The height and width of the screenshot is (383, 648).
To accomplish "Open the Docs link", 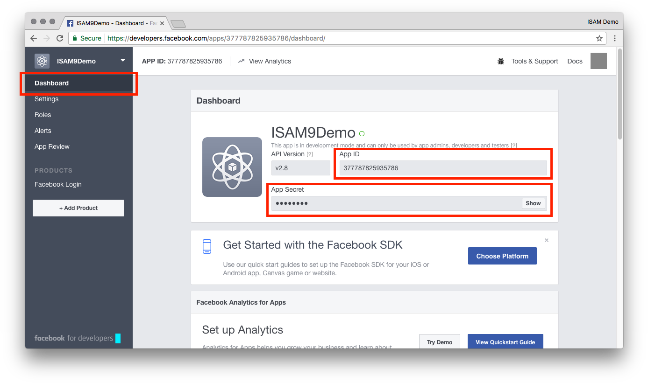I will pos(575,61).
